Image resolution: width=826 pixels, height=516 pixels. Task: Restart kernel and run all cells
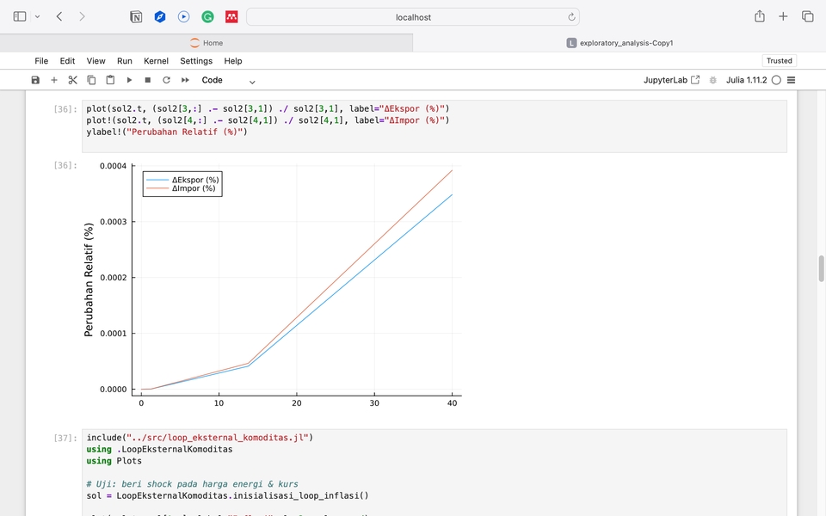tap(185, 80)
